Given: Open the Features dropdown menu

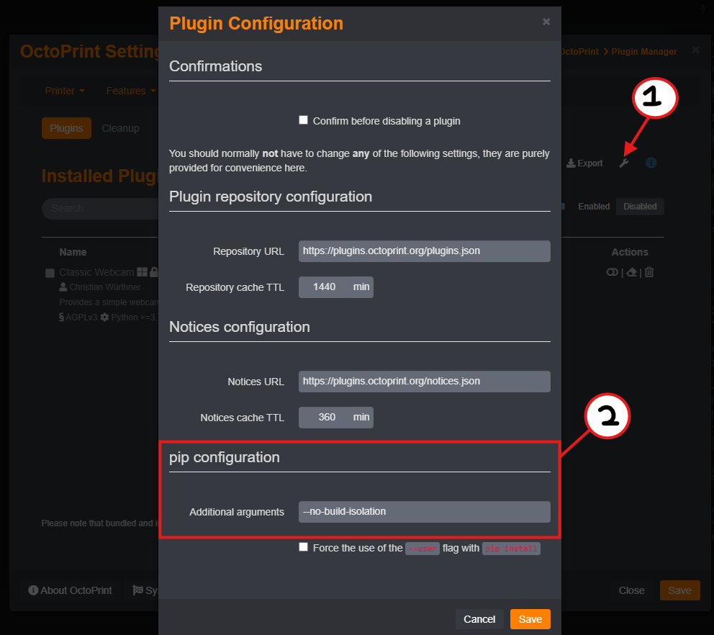Looking at the screenshot, I should pyautogui.click(x=130, y=91).
